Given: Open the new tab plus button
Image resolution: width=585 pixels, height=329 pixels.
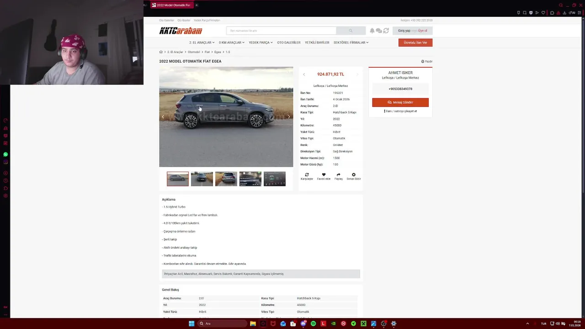Looking at the screenshot, I should (x=197, y=5).
